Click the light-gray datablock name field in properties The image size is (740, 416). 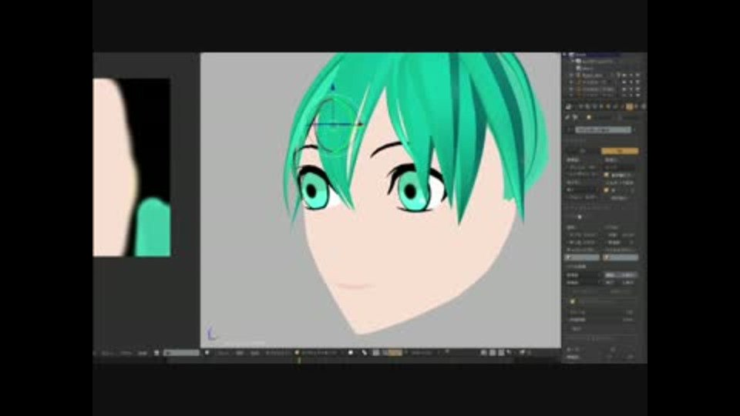pyautogui.click(x=603, y=129)
